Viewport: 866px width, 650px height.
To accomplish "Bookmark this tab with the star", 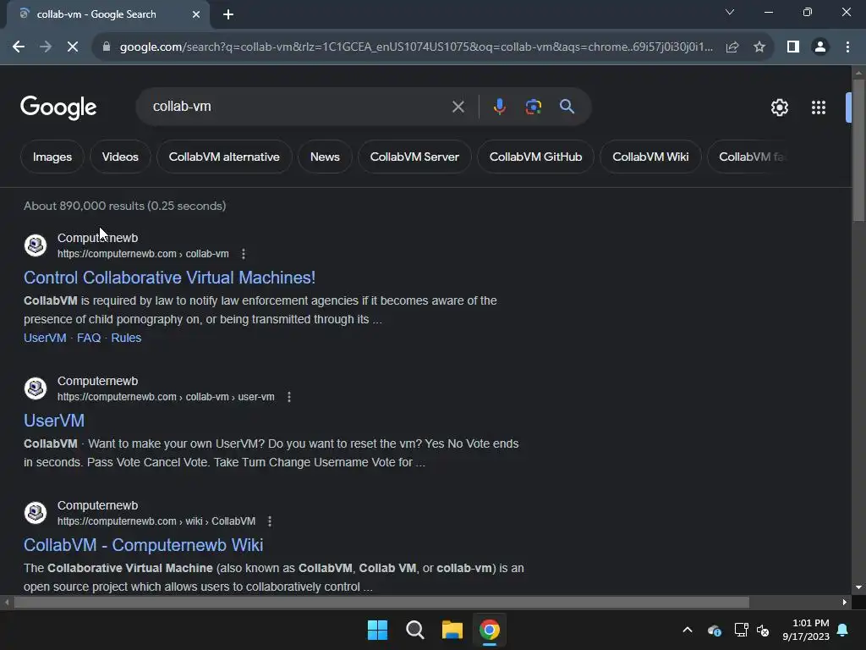I will tap(759, 47).
